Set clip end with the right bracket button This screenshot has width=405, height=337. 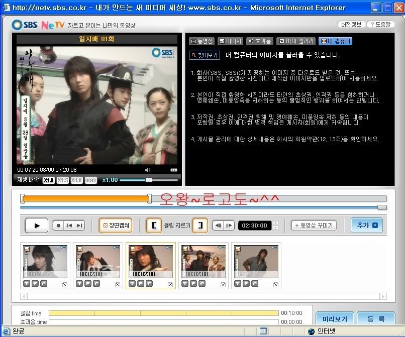pos(200,226)
